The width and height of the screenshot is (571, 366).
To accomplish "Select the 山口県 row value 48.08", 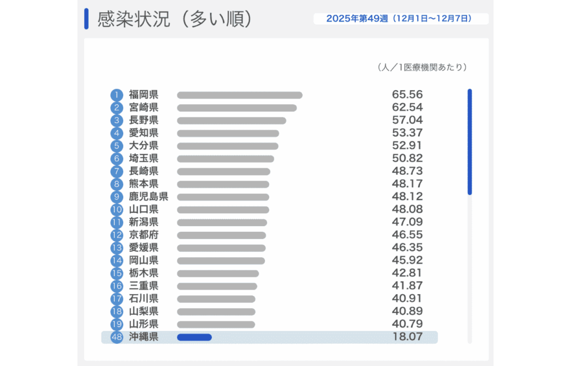I will (x=407, y=209).
